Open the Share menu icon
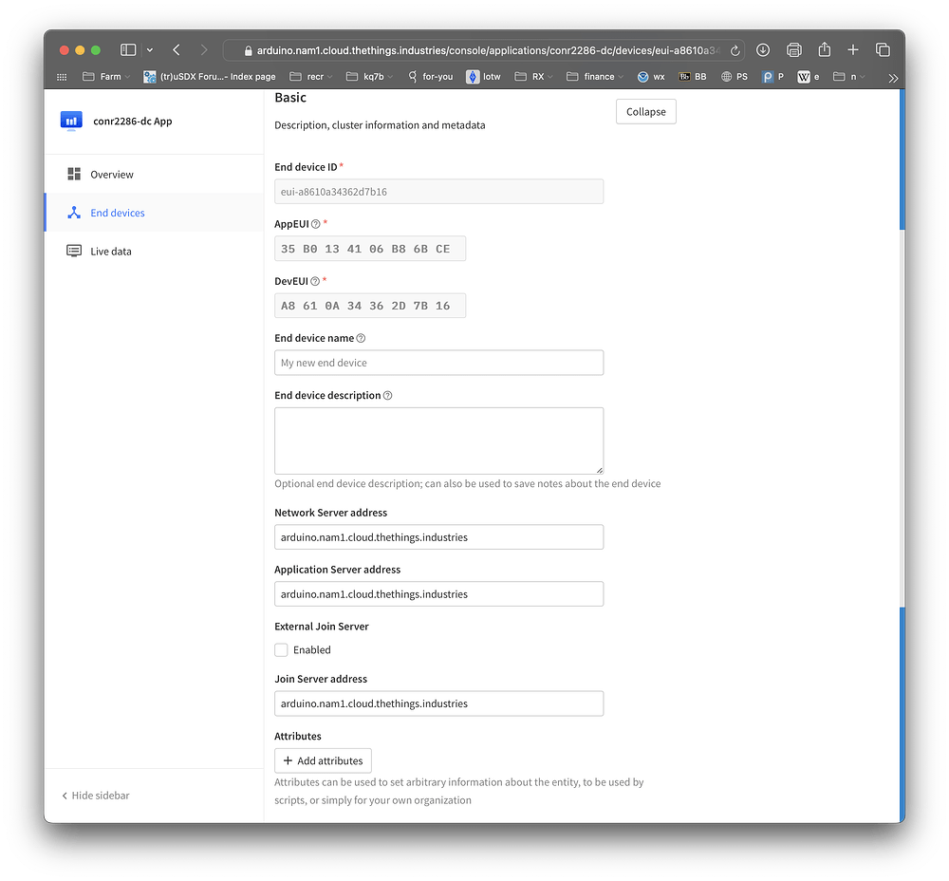The height and width of the screenshot is (881, 949). coord(825,49)
